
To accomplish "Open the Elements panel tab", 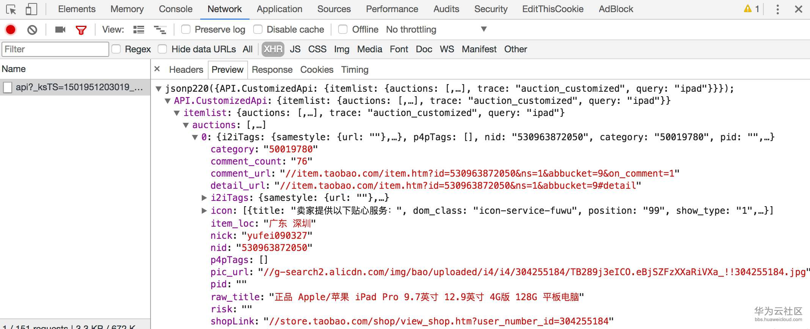I will click(77, 9).
